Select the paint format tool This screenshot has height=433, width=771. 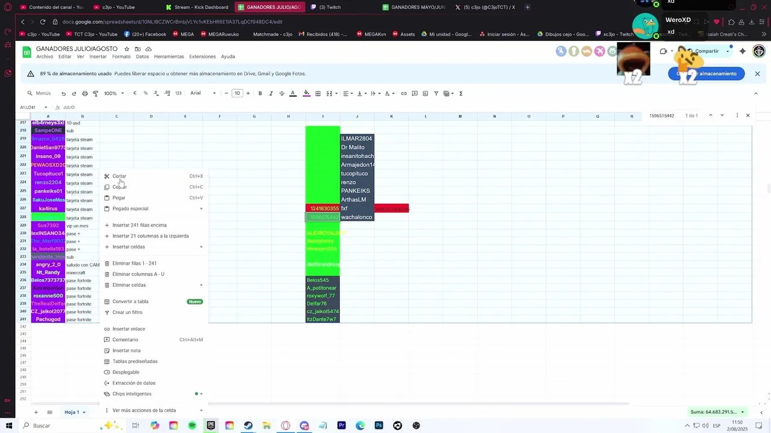coord(95,93)
